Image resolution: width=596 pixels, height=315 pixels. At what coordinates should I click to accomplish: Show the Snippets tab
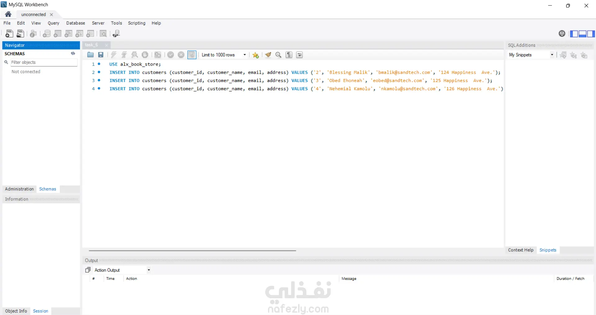pos(548,250)
